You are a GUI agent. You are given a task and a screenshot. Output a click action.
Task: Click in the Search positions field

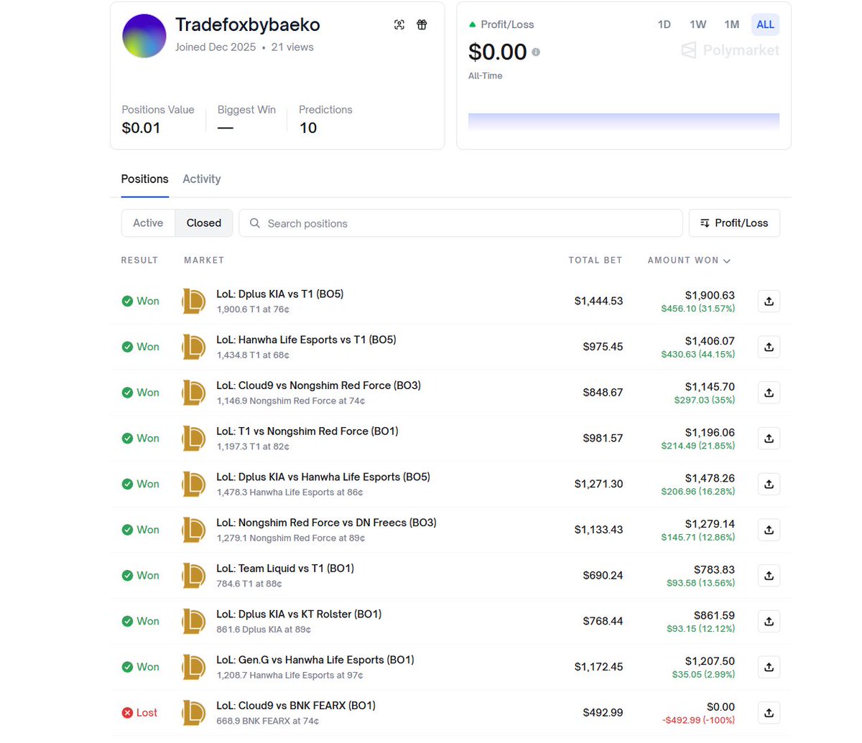pos(460,223)
